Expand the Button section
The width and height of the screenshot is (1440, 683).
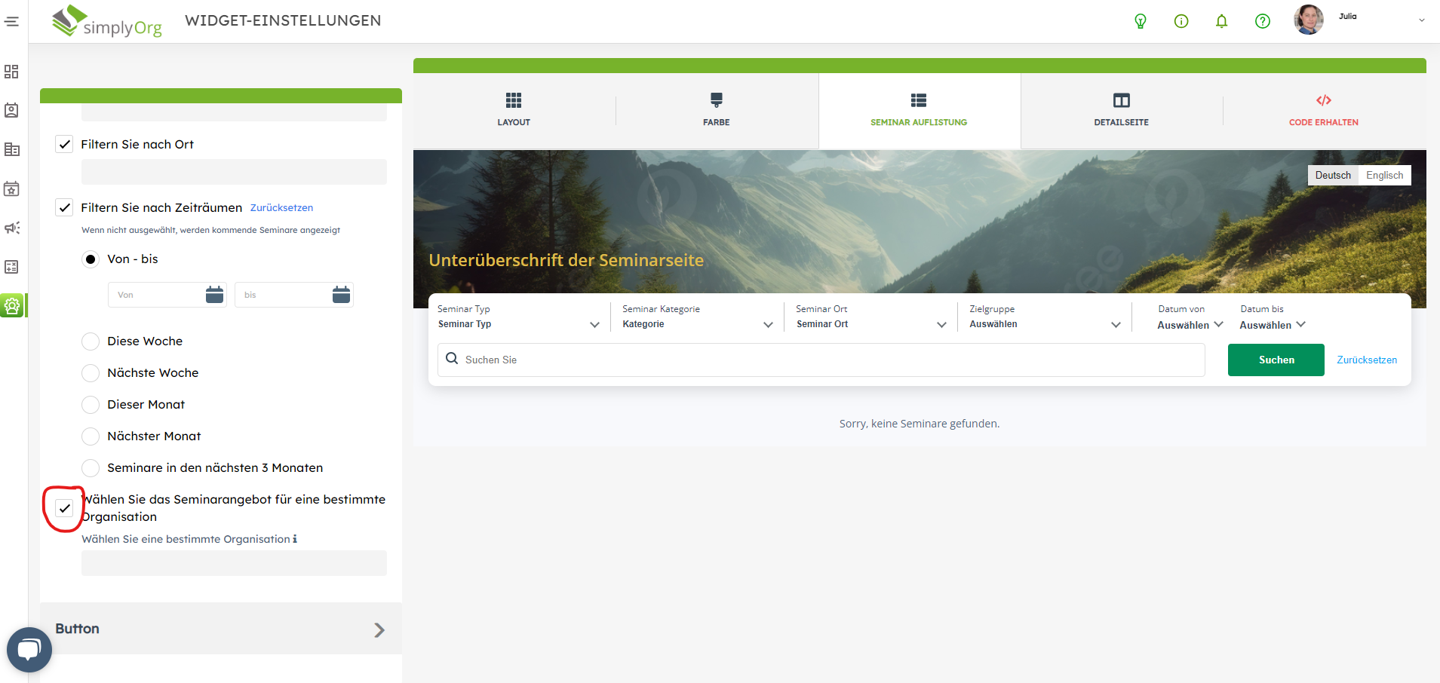pos(220,629)
